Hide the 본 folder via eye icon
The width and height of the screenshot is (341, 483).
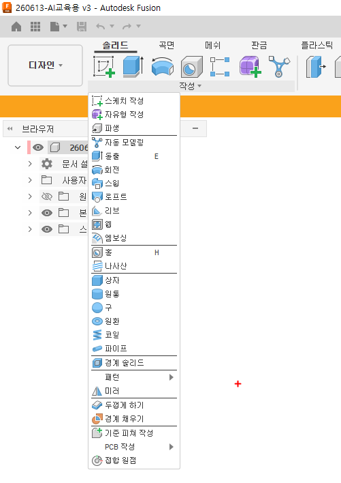coord(47,213)
